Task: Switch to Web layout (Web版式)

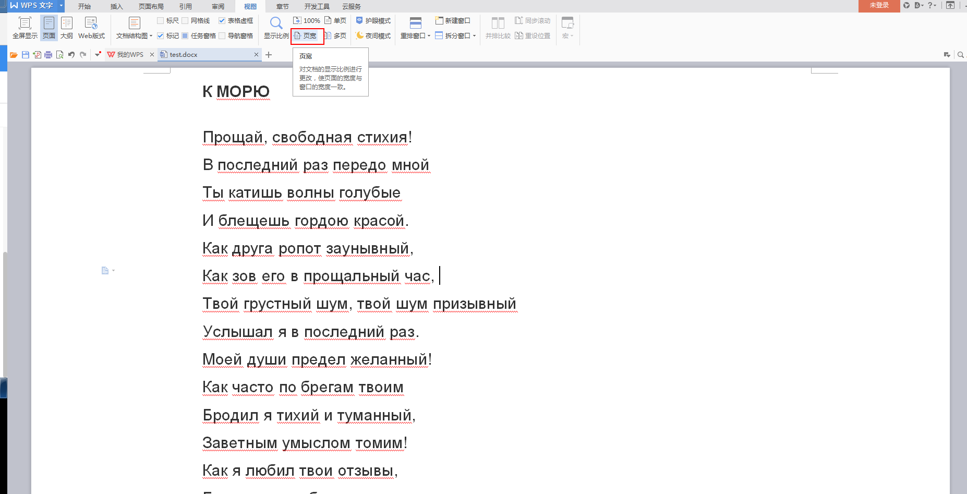Action: click(x=91, y=28)
